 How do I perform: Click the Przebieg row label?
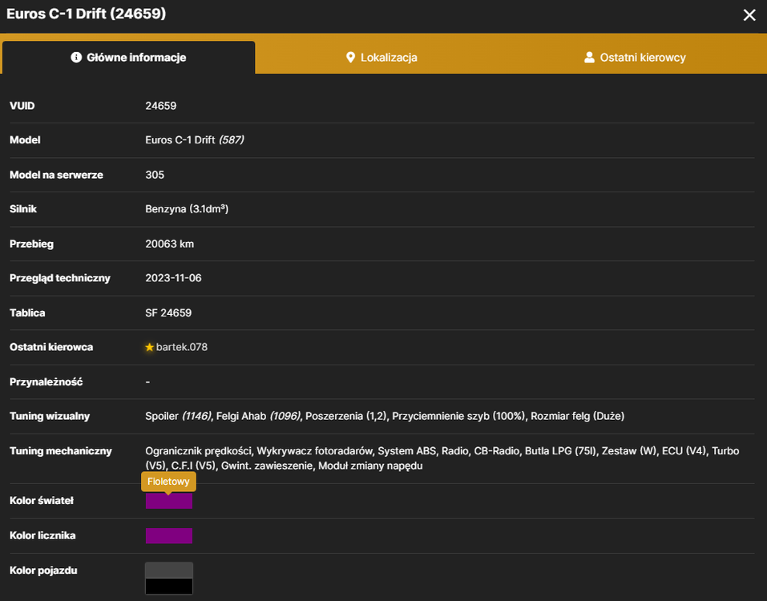tap(31, 244)
